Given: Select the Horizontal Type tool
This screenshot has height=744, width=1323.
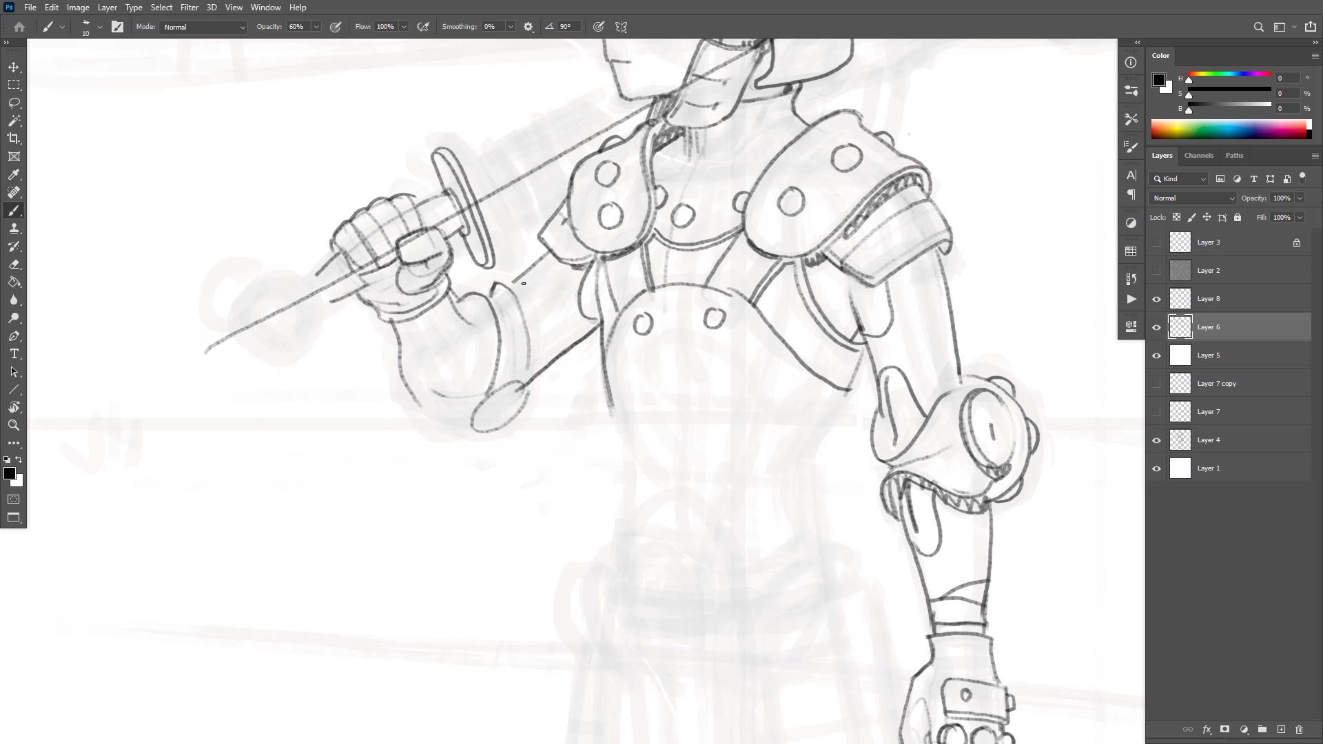Looking at the screenshot, I should [14, 353].
